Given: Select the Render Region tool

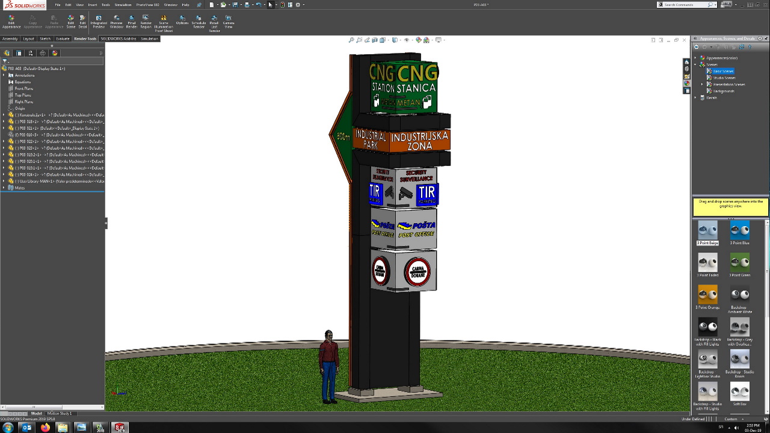Looking at the screenshot, I should pyautogui.click(x=146, y=21).
